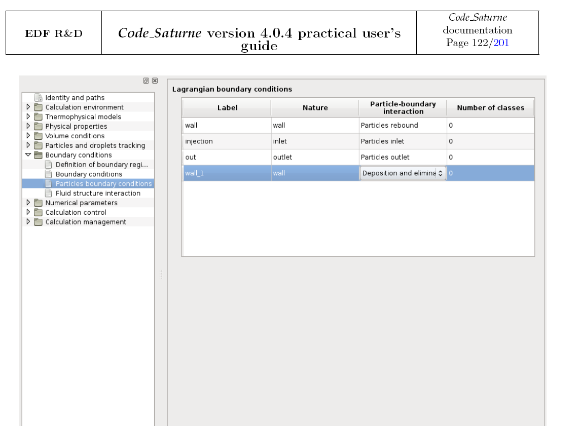Screen dimensions: 580x426
Task: Close the dock panel with X icon
Action: (x=155, y=81)
